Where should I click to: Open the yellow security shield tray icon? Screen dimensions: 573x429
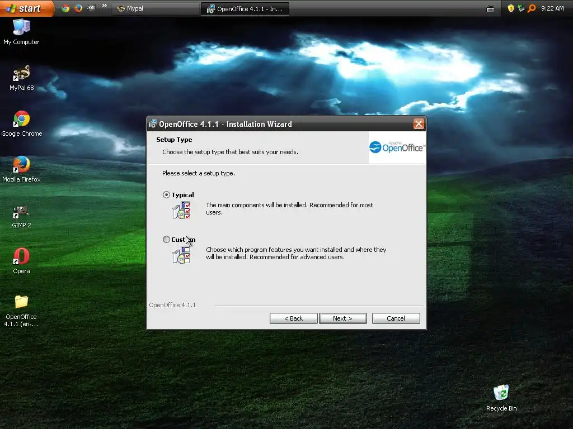point(511,8)
